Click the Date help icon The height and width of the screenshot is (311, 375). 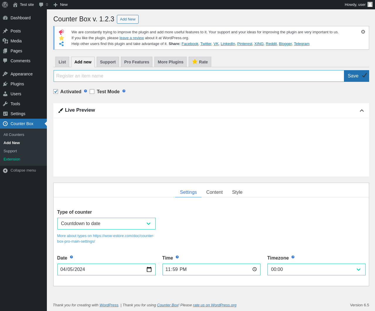pyautogui.click(x=71, y=257)
